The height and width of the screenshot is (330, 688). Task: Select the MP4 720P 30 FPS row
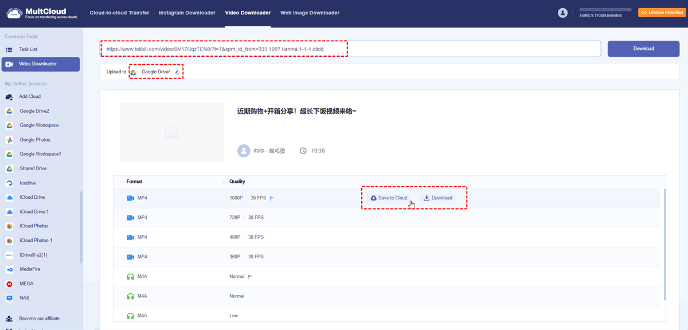pyautogui.click(x=386, y=217)
